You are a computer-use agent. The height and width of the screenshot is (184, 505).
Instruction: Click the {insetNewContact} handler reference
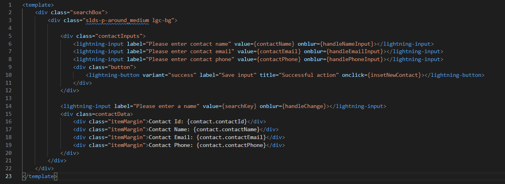tap(394, 75)
